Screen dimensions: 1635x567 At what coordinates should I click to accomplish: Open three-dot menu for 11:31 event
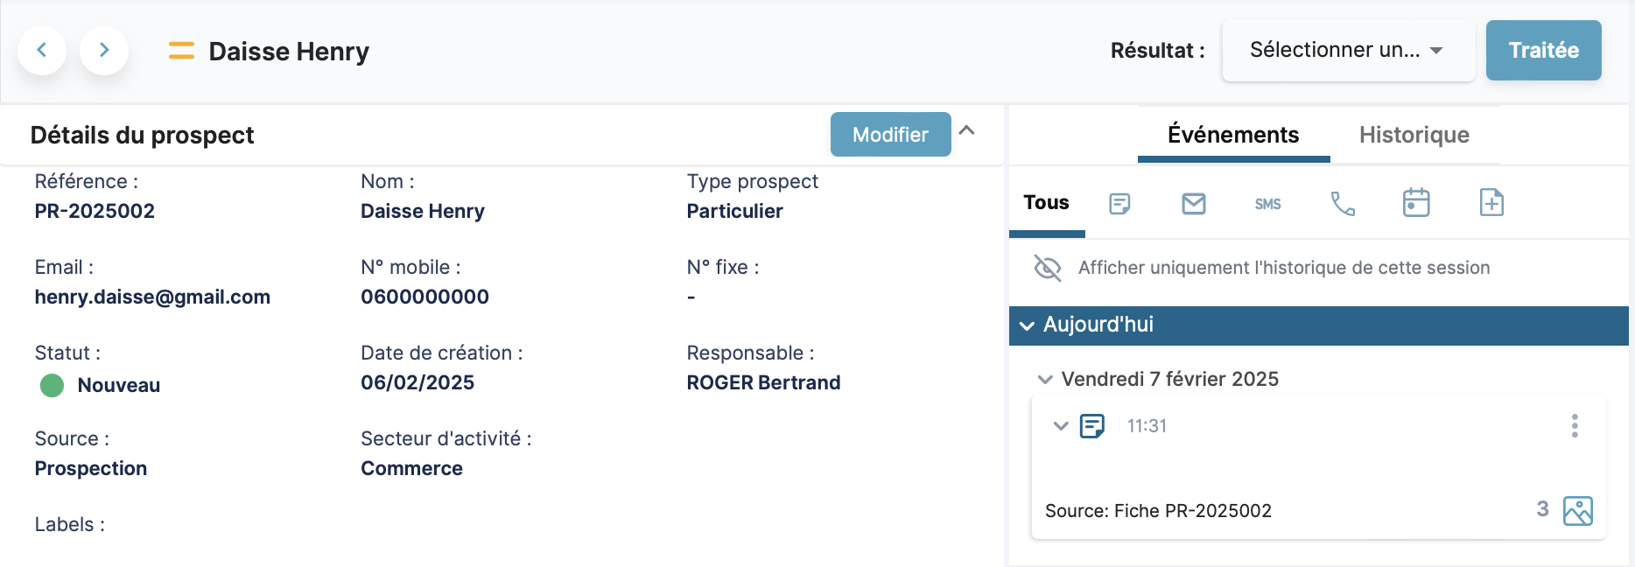click(x=1575, y=426)
